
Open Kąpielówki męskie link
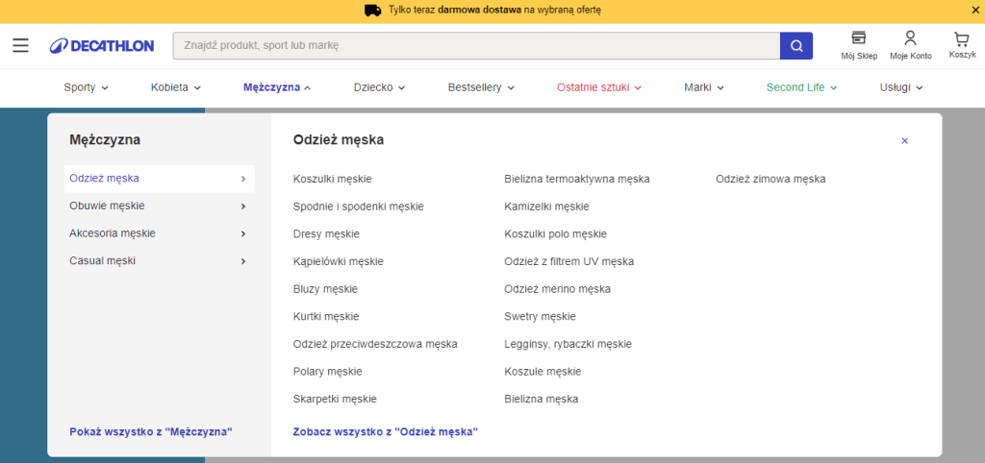coord(338,261)
